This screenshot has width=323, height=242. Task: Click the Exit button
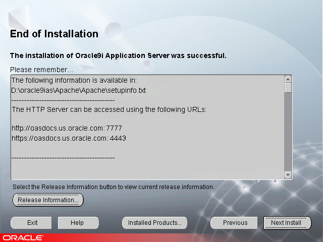31,223
